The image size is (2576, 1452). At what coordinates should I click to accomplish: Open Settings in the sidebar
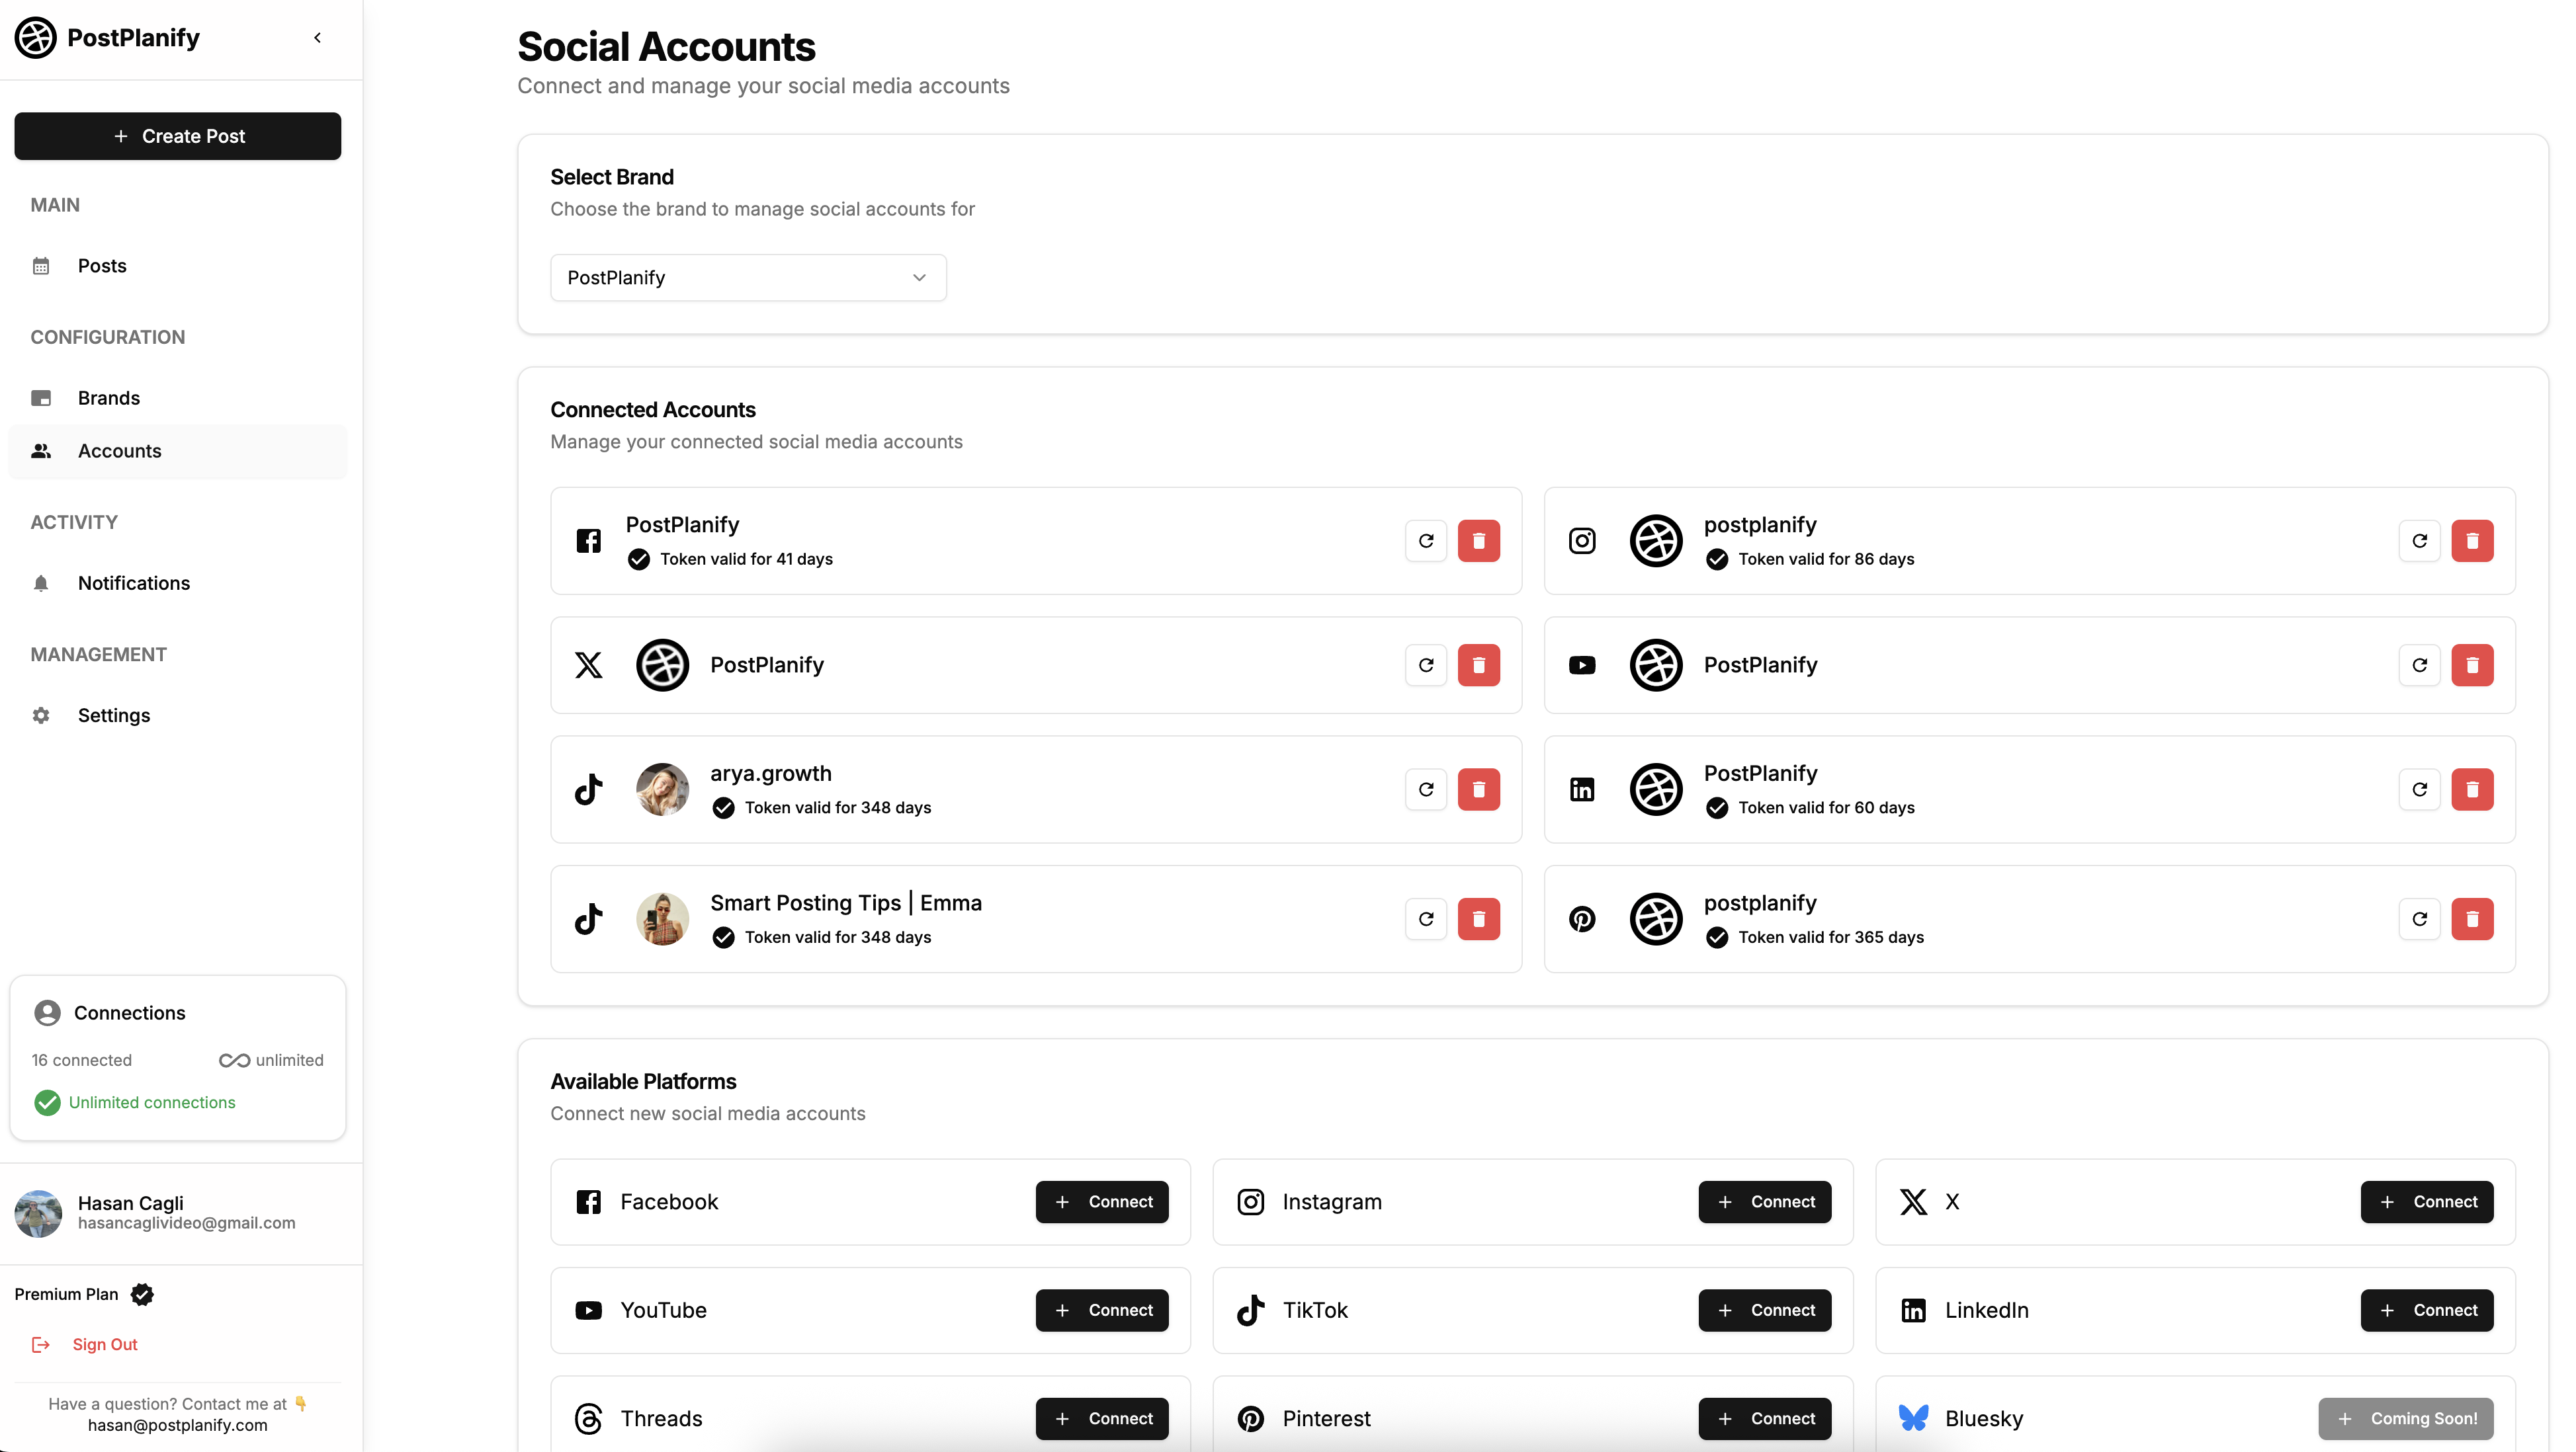tap(178, 715)
